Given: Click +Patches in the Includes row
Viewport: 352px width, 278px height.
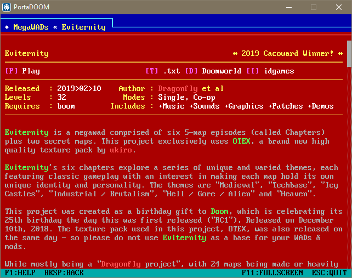Looking at the screenshot, I should click(x=285, y=106).
